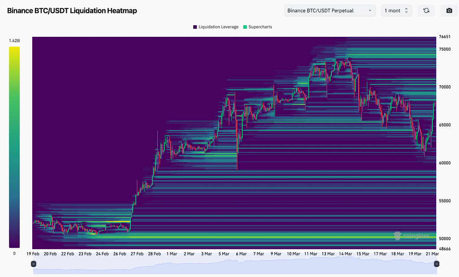459x277 pixels.
Task: Click the 70000 price axis label
Action: click(445, 87)
